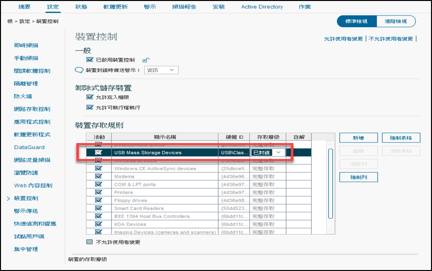Expand the 已封鎖 access level dropdown

click(x=278, y=152)
